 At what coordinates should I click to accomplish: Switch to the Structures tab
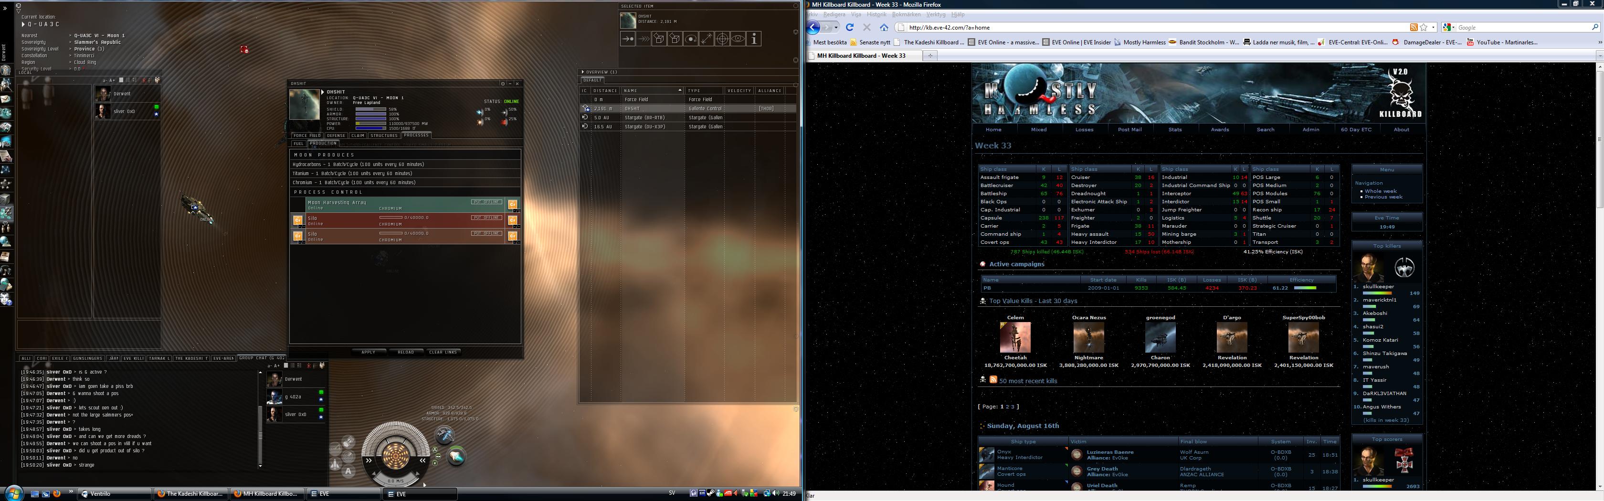point(384,135)
